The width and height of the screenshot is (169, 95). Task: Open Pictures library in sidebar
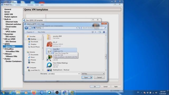pyautogui.click(x=33, y=60)
